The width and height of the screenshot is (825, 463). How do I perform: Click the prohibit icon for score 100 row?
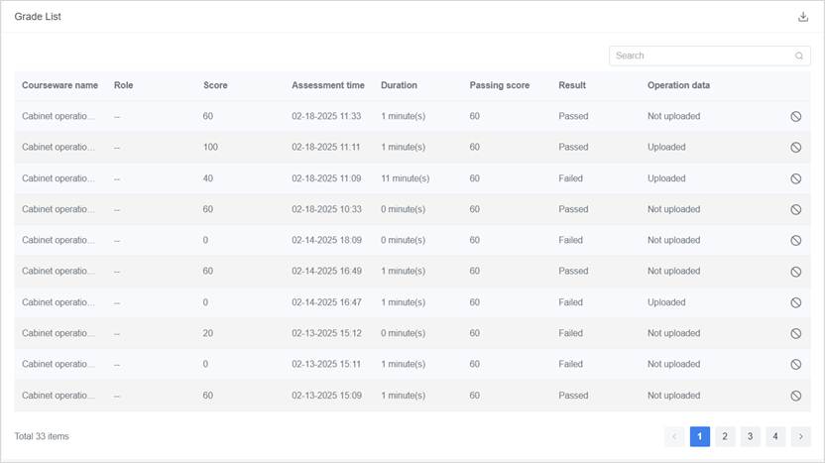795,147
